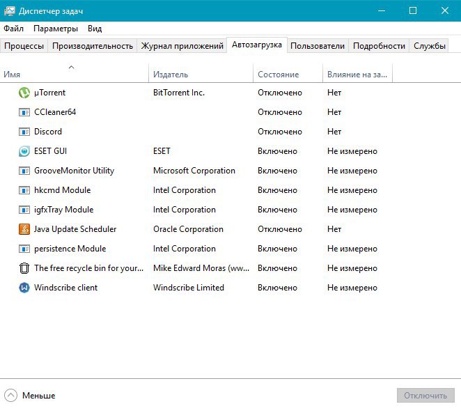
Task: Click the ESET GUI eye icon
Action: [24, 151]
